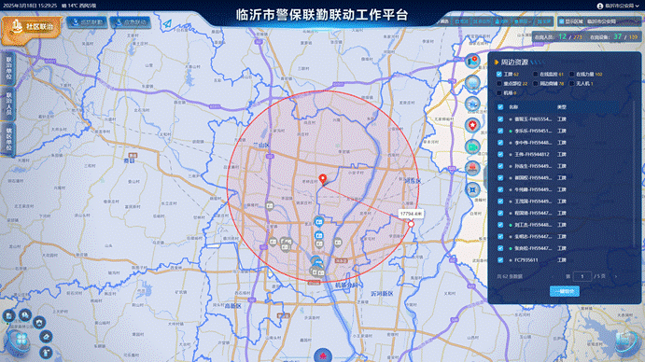Screen dimensions: 645x362
Task: Open the 联治单位 side tab
Action: point(8,68)
